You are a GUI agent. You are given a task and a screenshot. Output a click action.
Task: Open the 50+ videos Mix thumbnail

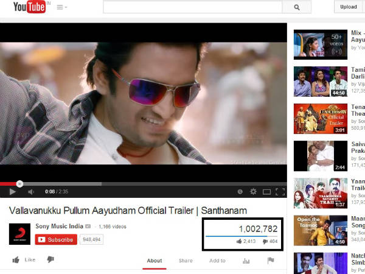click(x=321, y=44)
